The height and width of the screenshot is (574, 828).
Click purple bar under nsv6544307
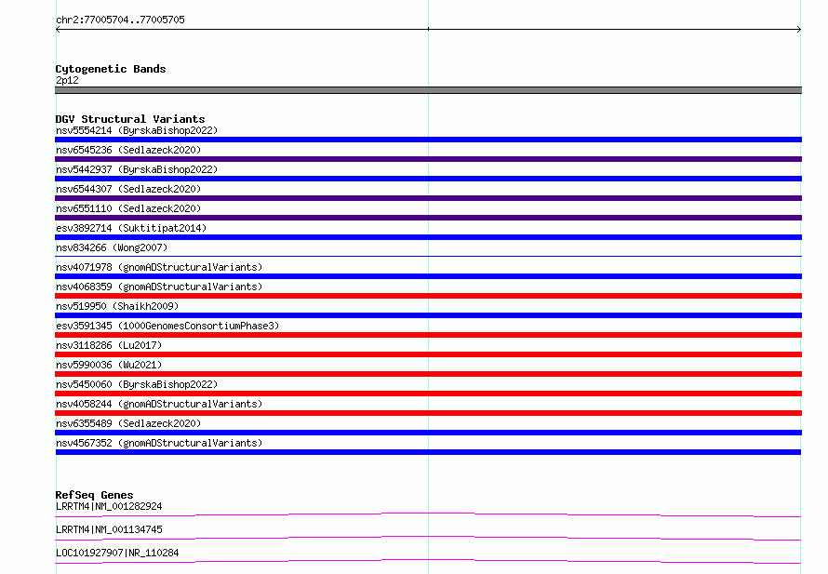click(428, 198)
